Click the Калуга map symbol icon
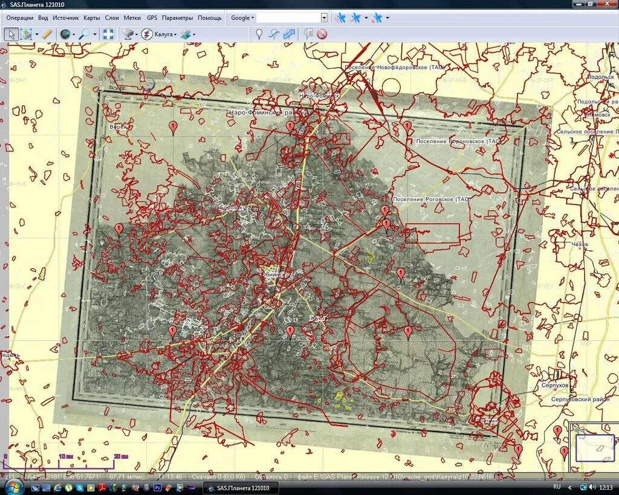 pos(147,34)
